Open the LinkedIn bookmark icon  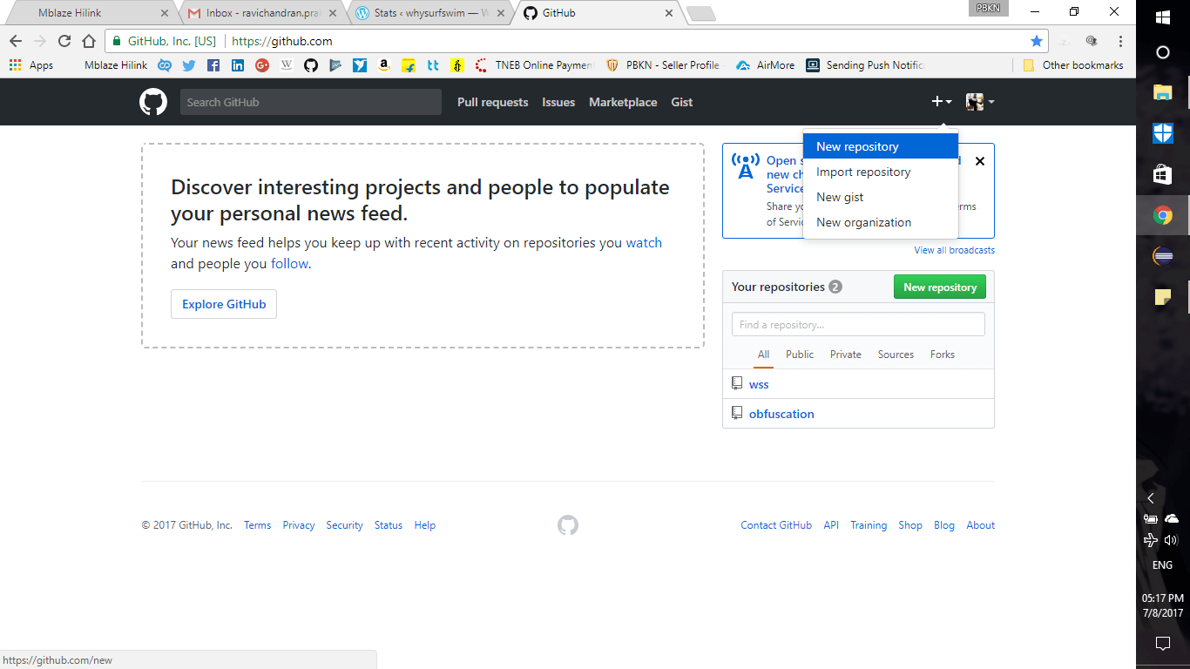(x=237, y=65)
